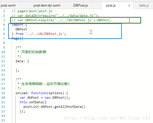153x123 pixels.
Task: Click the '*/' comment end on line 18
Action: [x=19, y=88]
